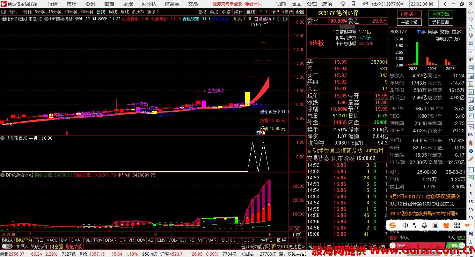Select the 指标平台 indicator platform tab
Image resolution: width=475 pixels, height=257 pixels.
click(24, 240)
